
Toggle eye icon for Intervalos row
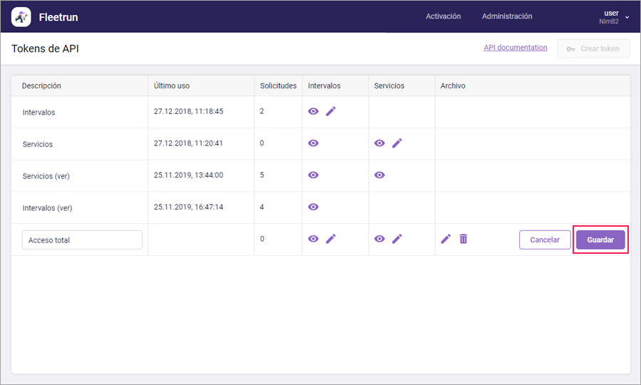coord(313,112)
